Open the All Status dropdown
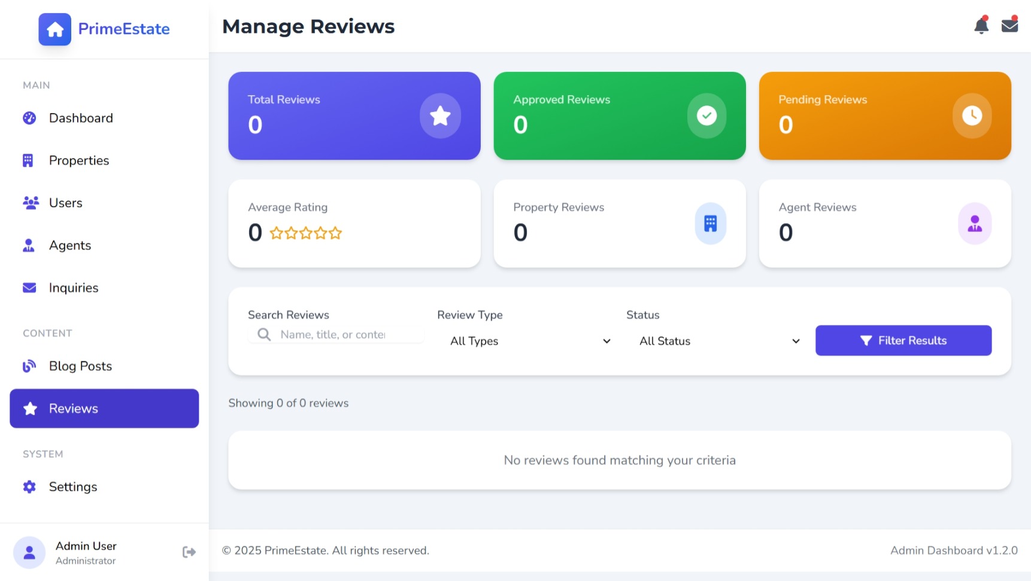Viewport: 1031px width, 581px height. (x=719, y=341)
